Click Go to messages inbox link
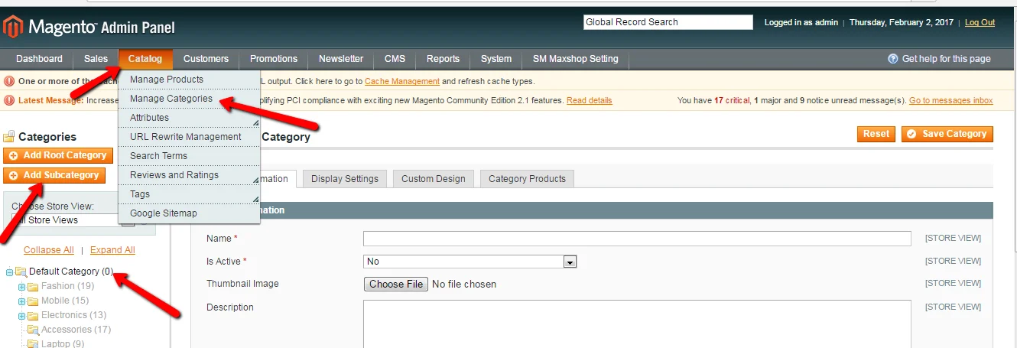The width and height of the screenshot is (1017, 348). [x=951, y=100]
